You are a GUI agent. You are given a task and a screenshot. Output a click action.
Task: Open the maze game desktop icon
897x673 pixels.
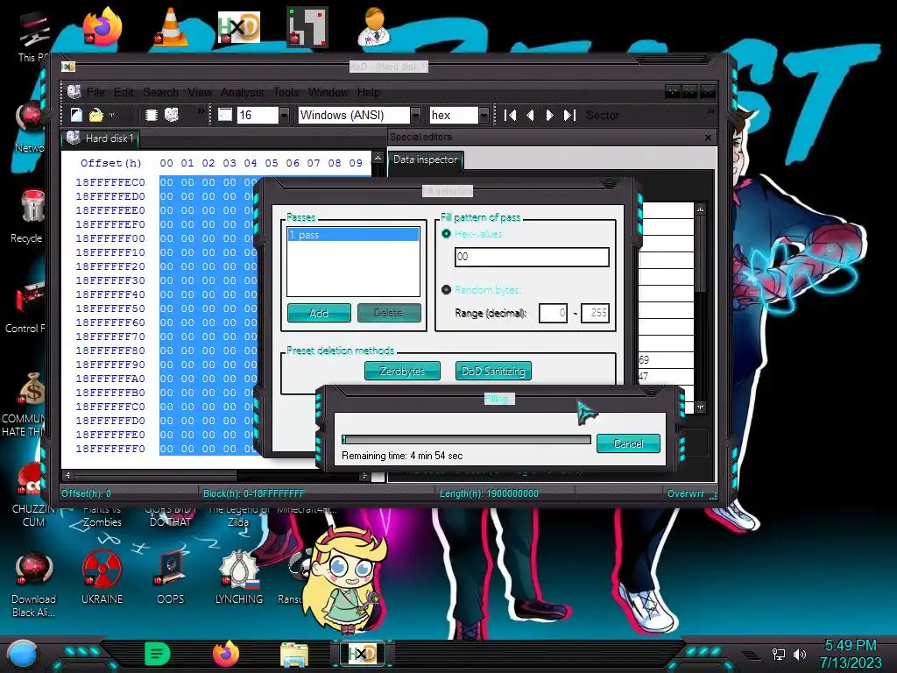307,27
